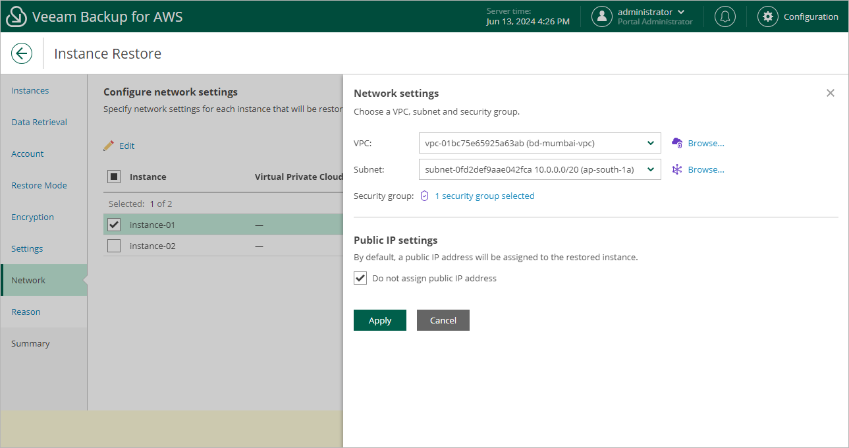This screenshot has height=448, width=849.
Task: Open the Encryption step
Action: [33, 217]
